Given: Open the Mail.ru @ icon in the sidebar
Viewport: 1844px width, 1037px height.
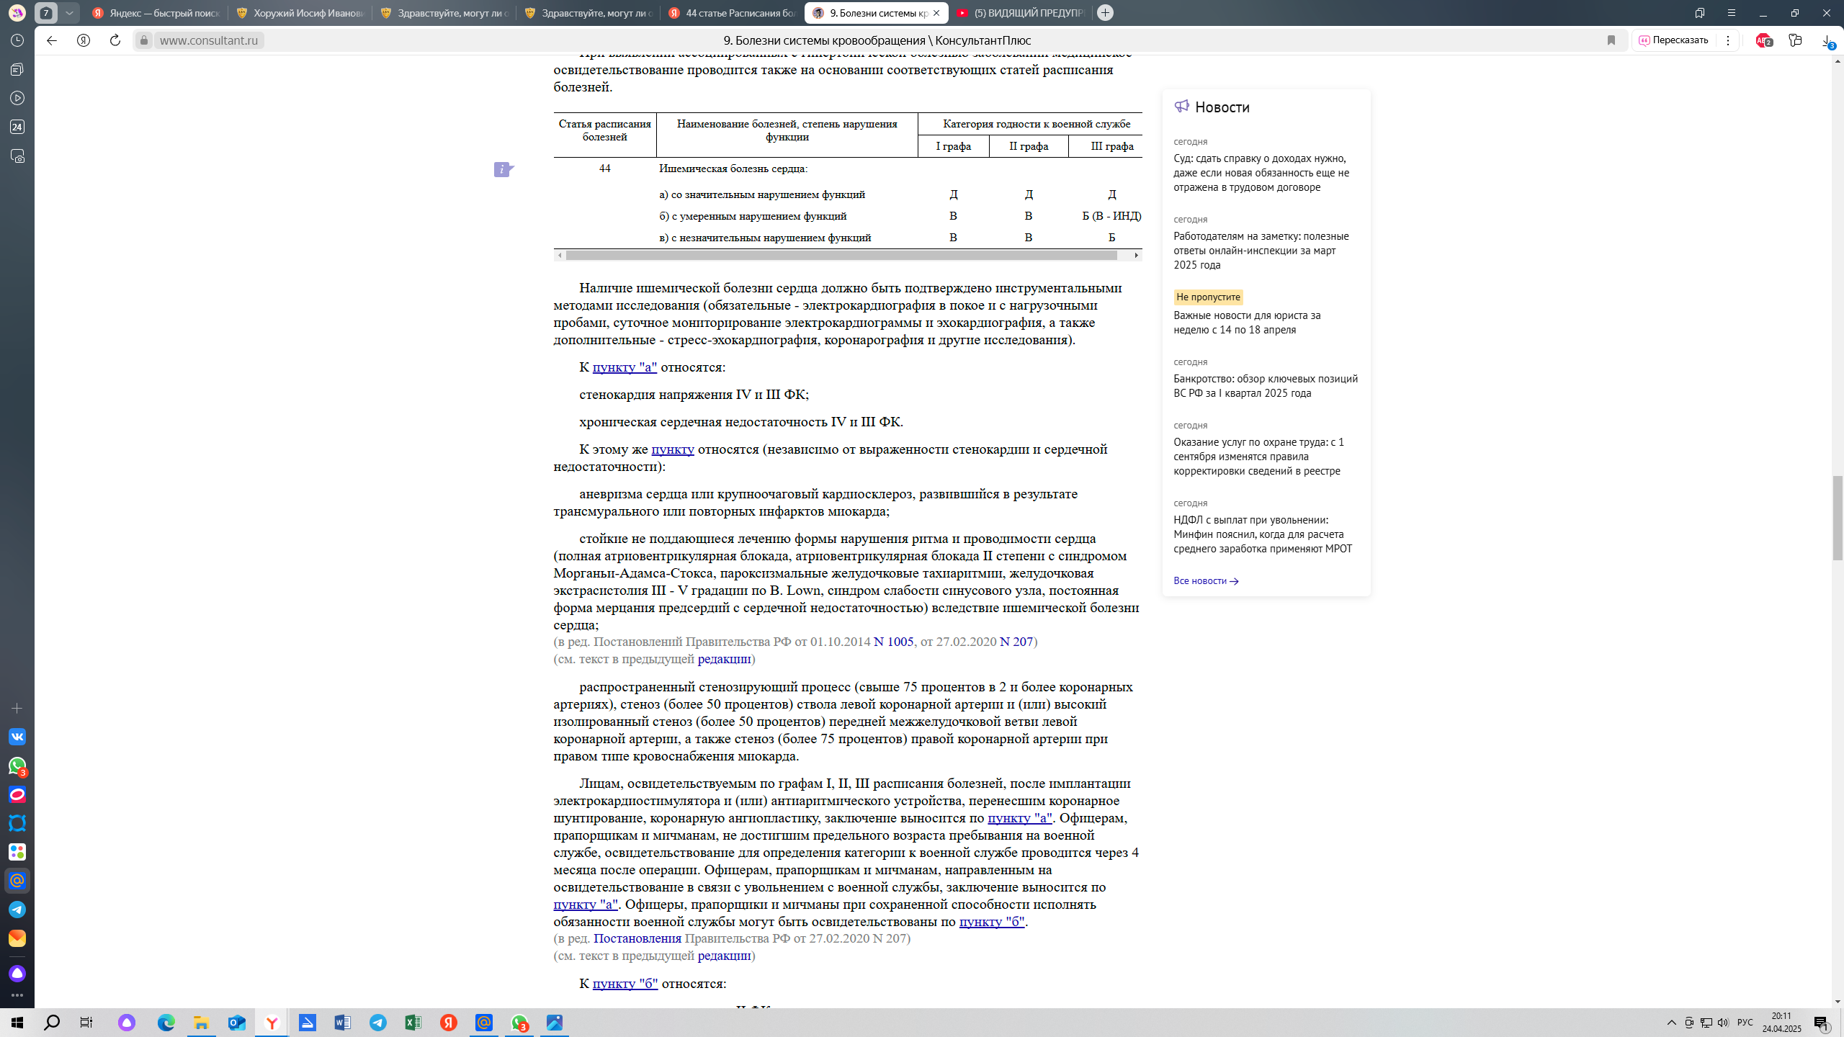Looking at the screenshot, I should 17,881.
